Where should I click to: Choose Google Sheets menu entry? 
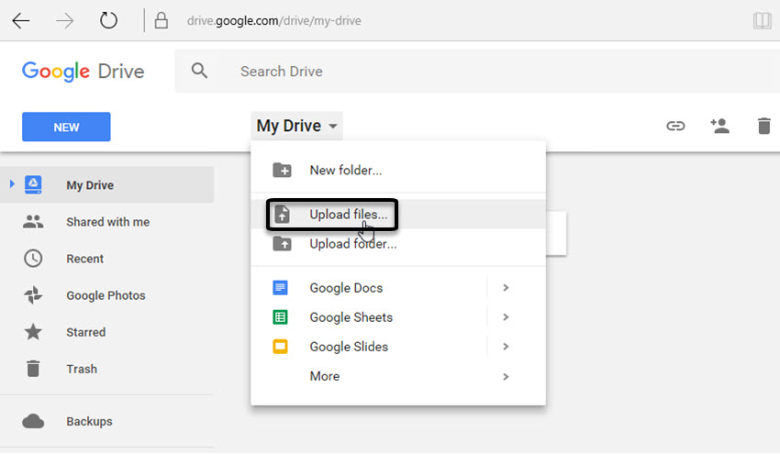pyautogui.click(x=398, y=316)
